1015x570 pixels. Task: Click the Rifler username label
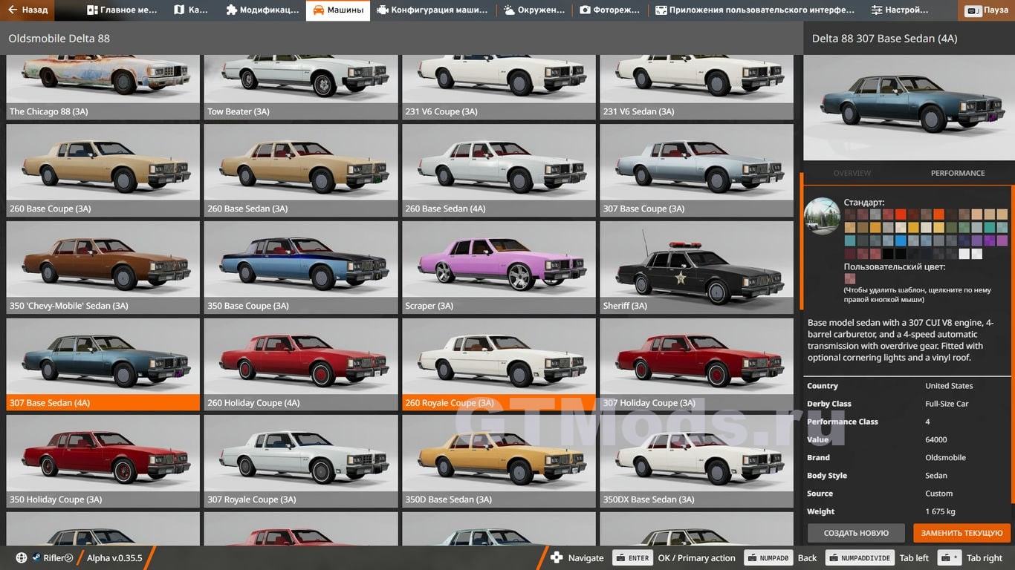point(58,558)
